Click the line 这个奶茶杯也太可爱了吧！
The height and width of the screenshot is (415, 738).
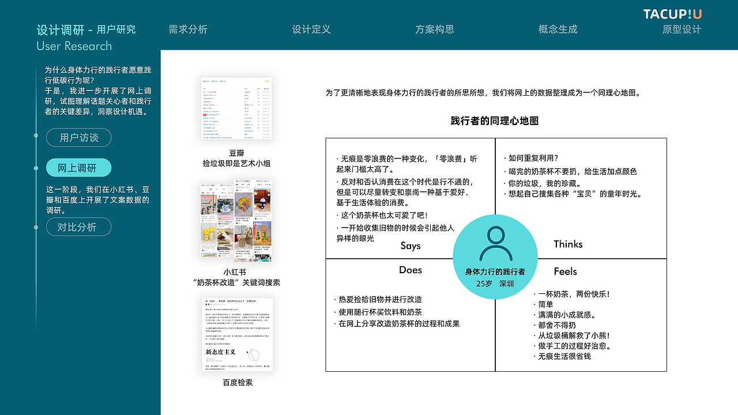(382, 216)
